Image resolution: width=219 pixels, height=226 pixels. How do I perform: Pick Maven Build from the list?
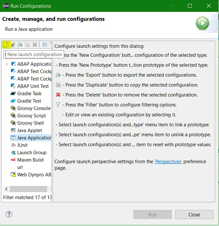(30, 160)
